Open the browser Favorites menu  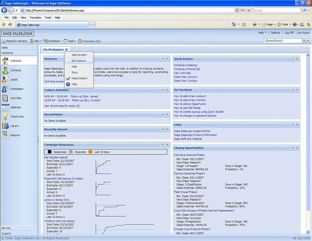(x=35, y=18)
